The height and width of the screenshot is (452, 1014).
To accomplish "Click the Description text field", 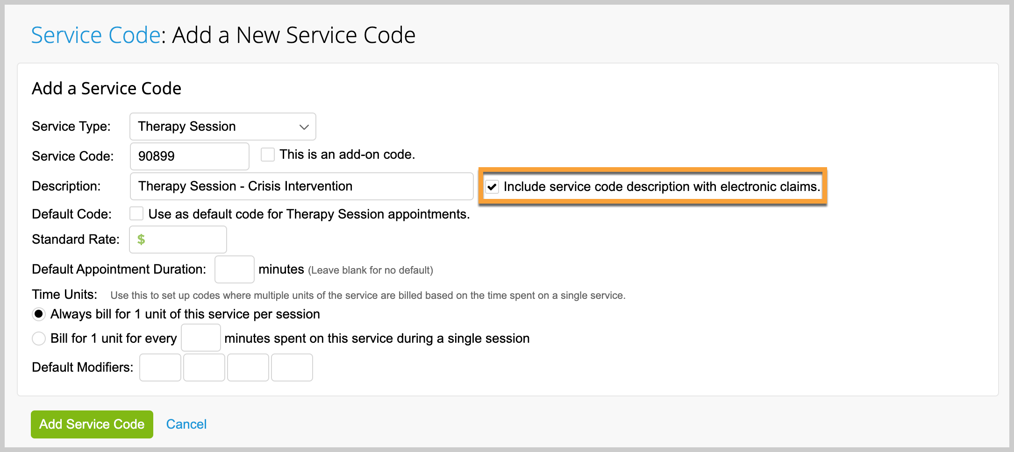I will click(301, 186).
